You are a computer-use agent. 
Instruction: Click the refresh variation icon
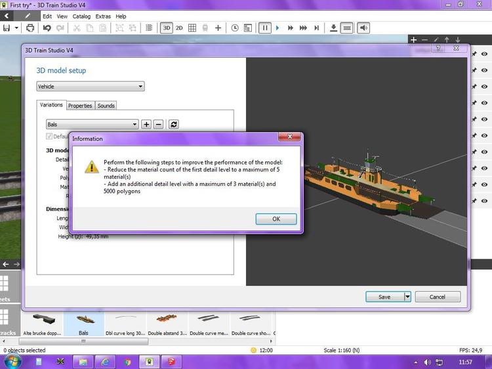tap(174, 124)
